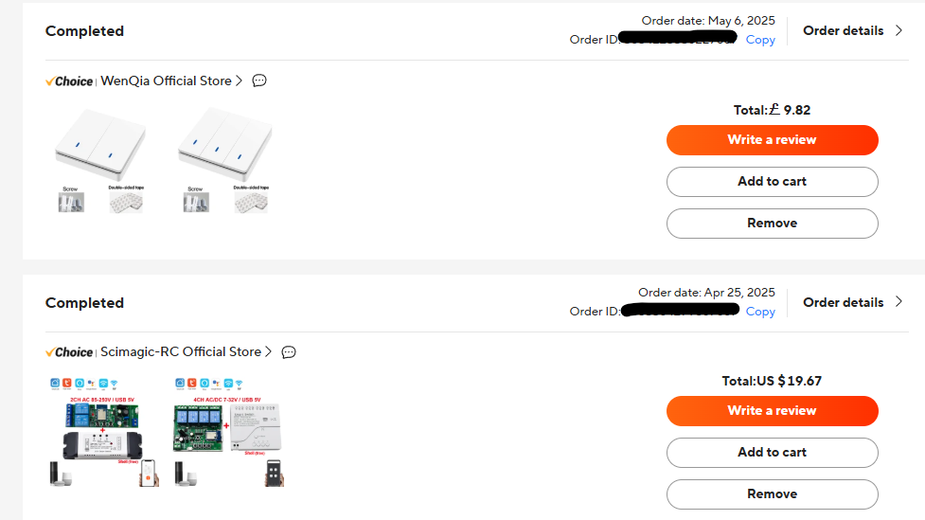Open the Apr 25 order details arrow

point(898,302)
